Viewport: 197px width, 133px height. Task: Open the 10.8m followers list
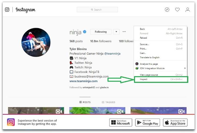[x=101, y=41]
